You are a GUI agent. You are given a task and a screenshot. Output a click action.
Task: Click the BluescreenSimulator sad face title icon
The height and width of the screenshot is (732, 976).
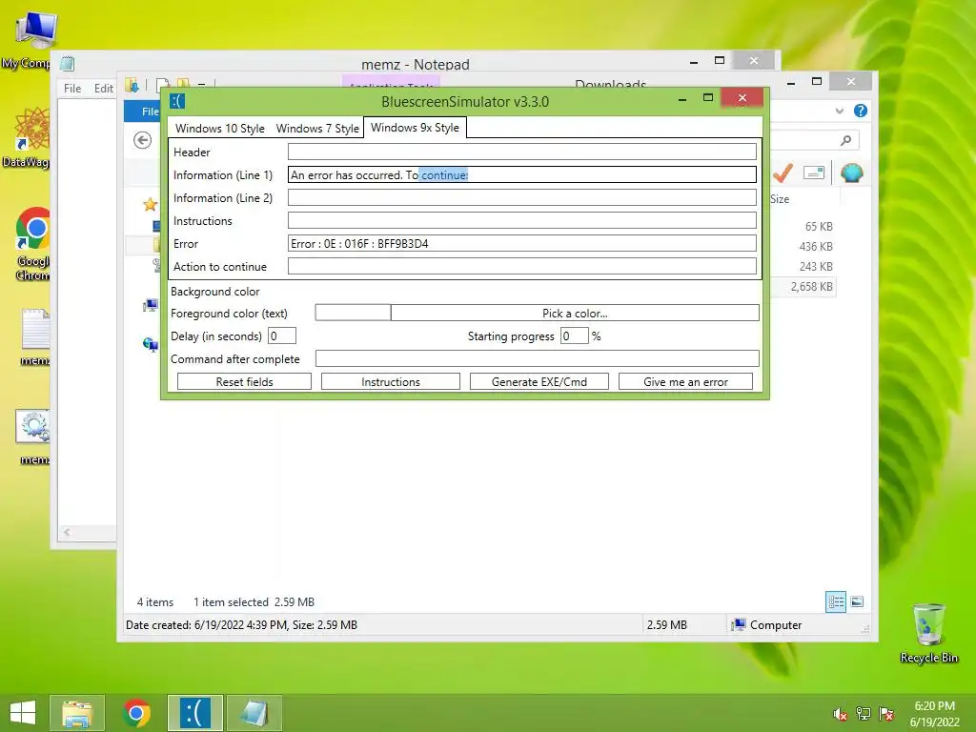[x=177, y=101]
